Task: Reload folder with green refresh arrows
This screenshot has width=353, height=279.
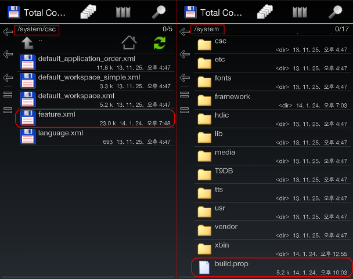Action: [x=160, y=43]
